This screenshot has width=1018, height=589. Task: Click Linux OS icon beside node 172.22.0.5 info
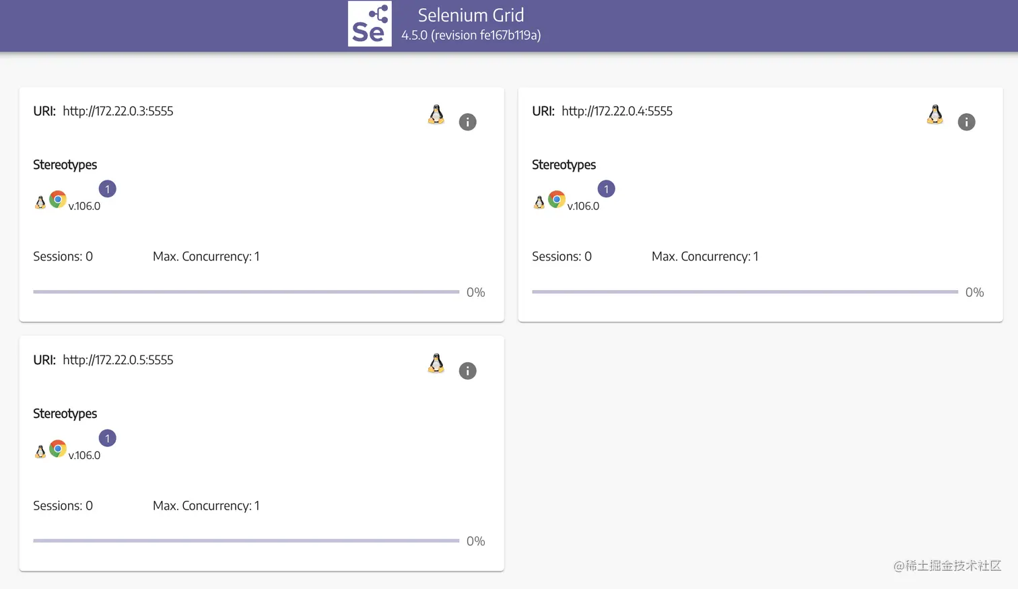[x=436, y=363]
